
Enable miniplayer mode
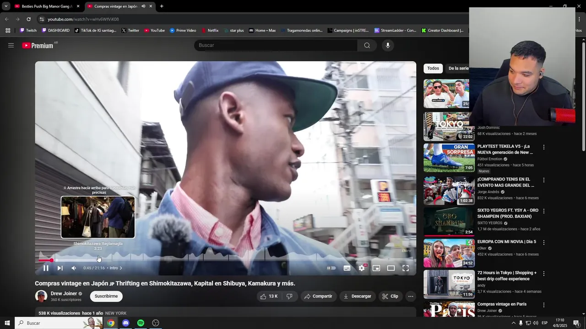pyautogui.click(x=376, y=268)
